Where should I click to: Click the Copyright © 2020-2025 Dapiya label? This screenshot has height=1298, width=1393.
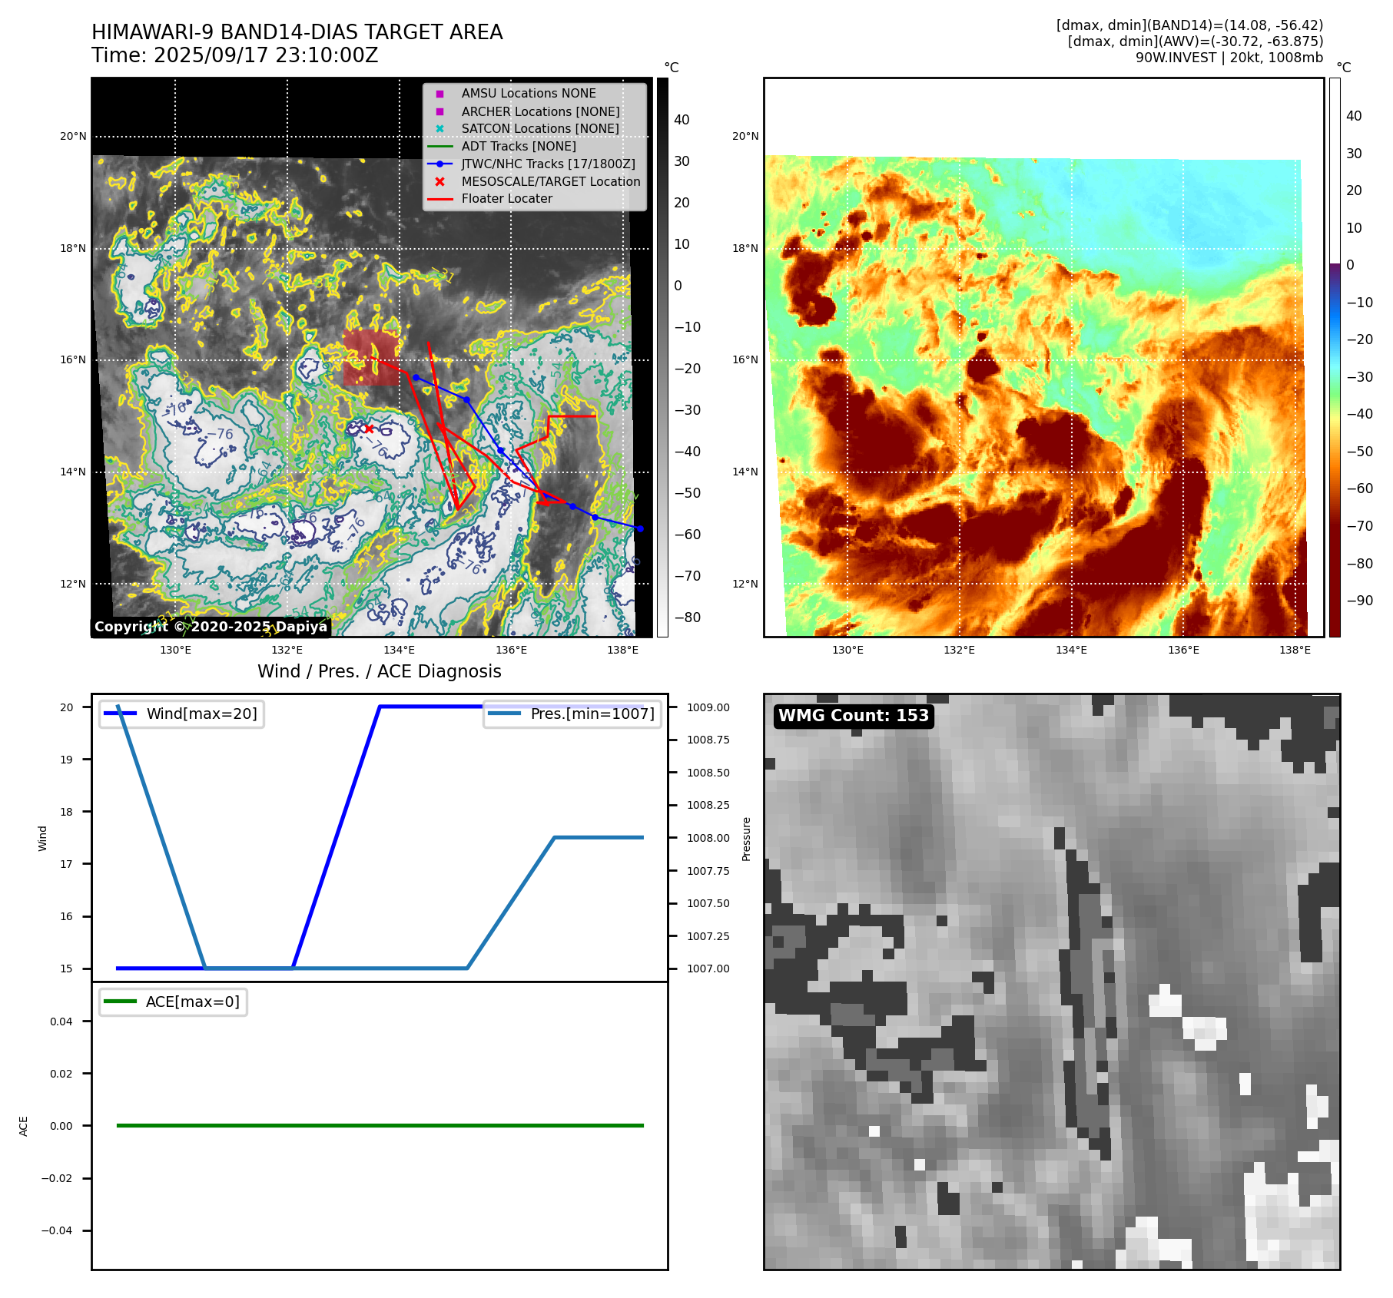tap(211, 627)
